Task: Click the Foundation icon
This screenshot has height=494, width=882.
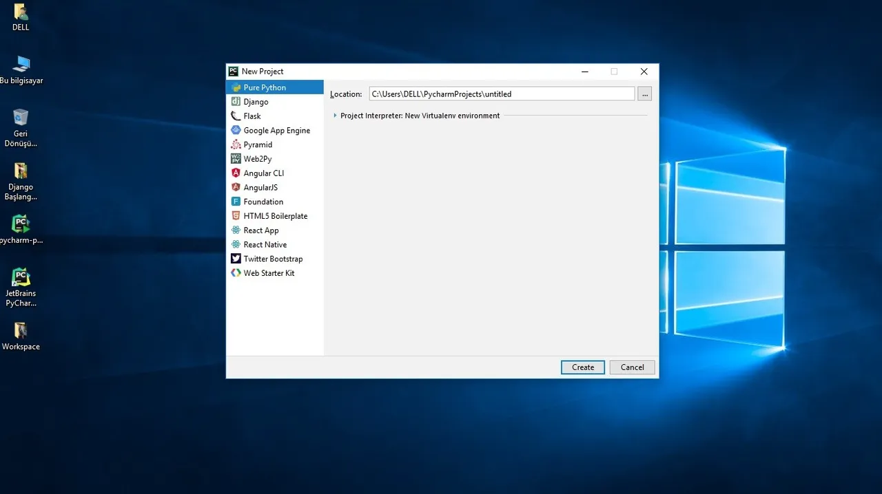Action: coord(236,202)
